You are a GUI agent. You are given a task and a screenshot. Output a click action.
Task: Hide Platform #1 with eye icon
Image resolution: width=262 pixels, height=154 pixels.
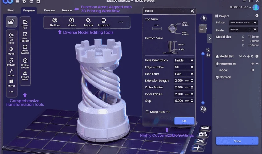(252, 64)
